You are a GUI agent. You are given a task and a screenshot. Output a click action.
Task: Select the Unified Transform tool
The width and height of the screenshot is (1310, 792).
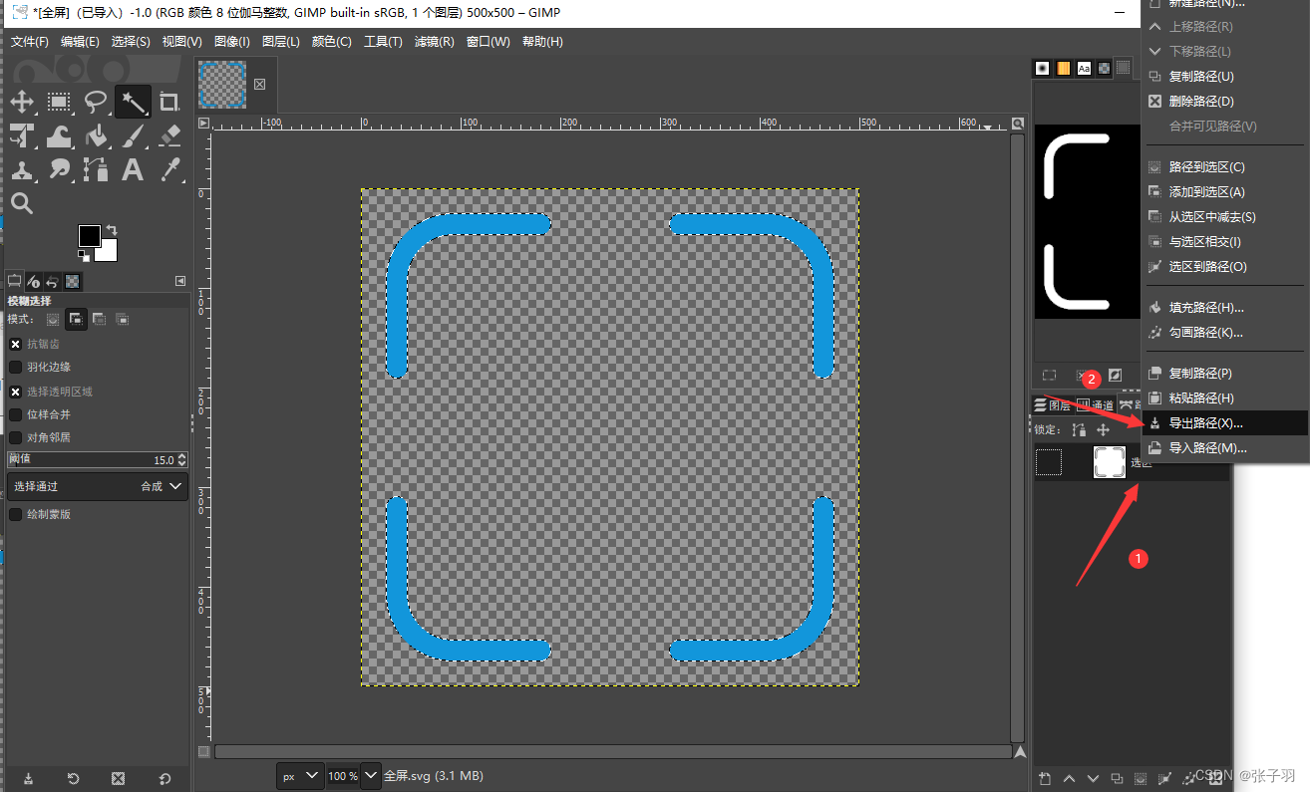tap(22, 135)
